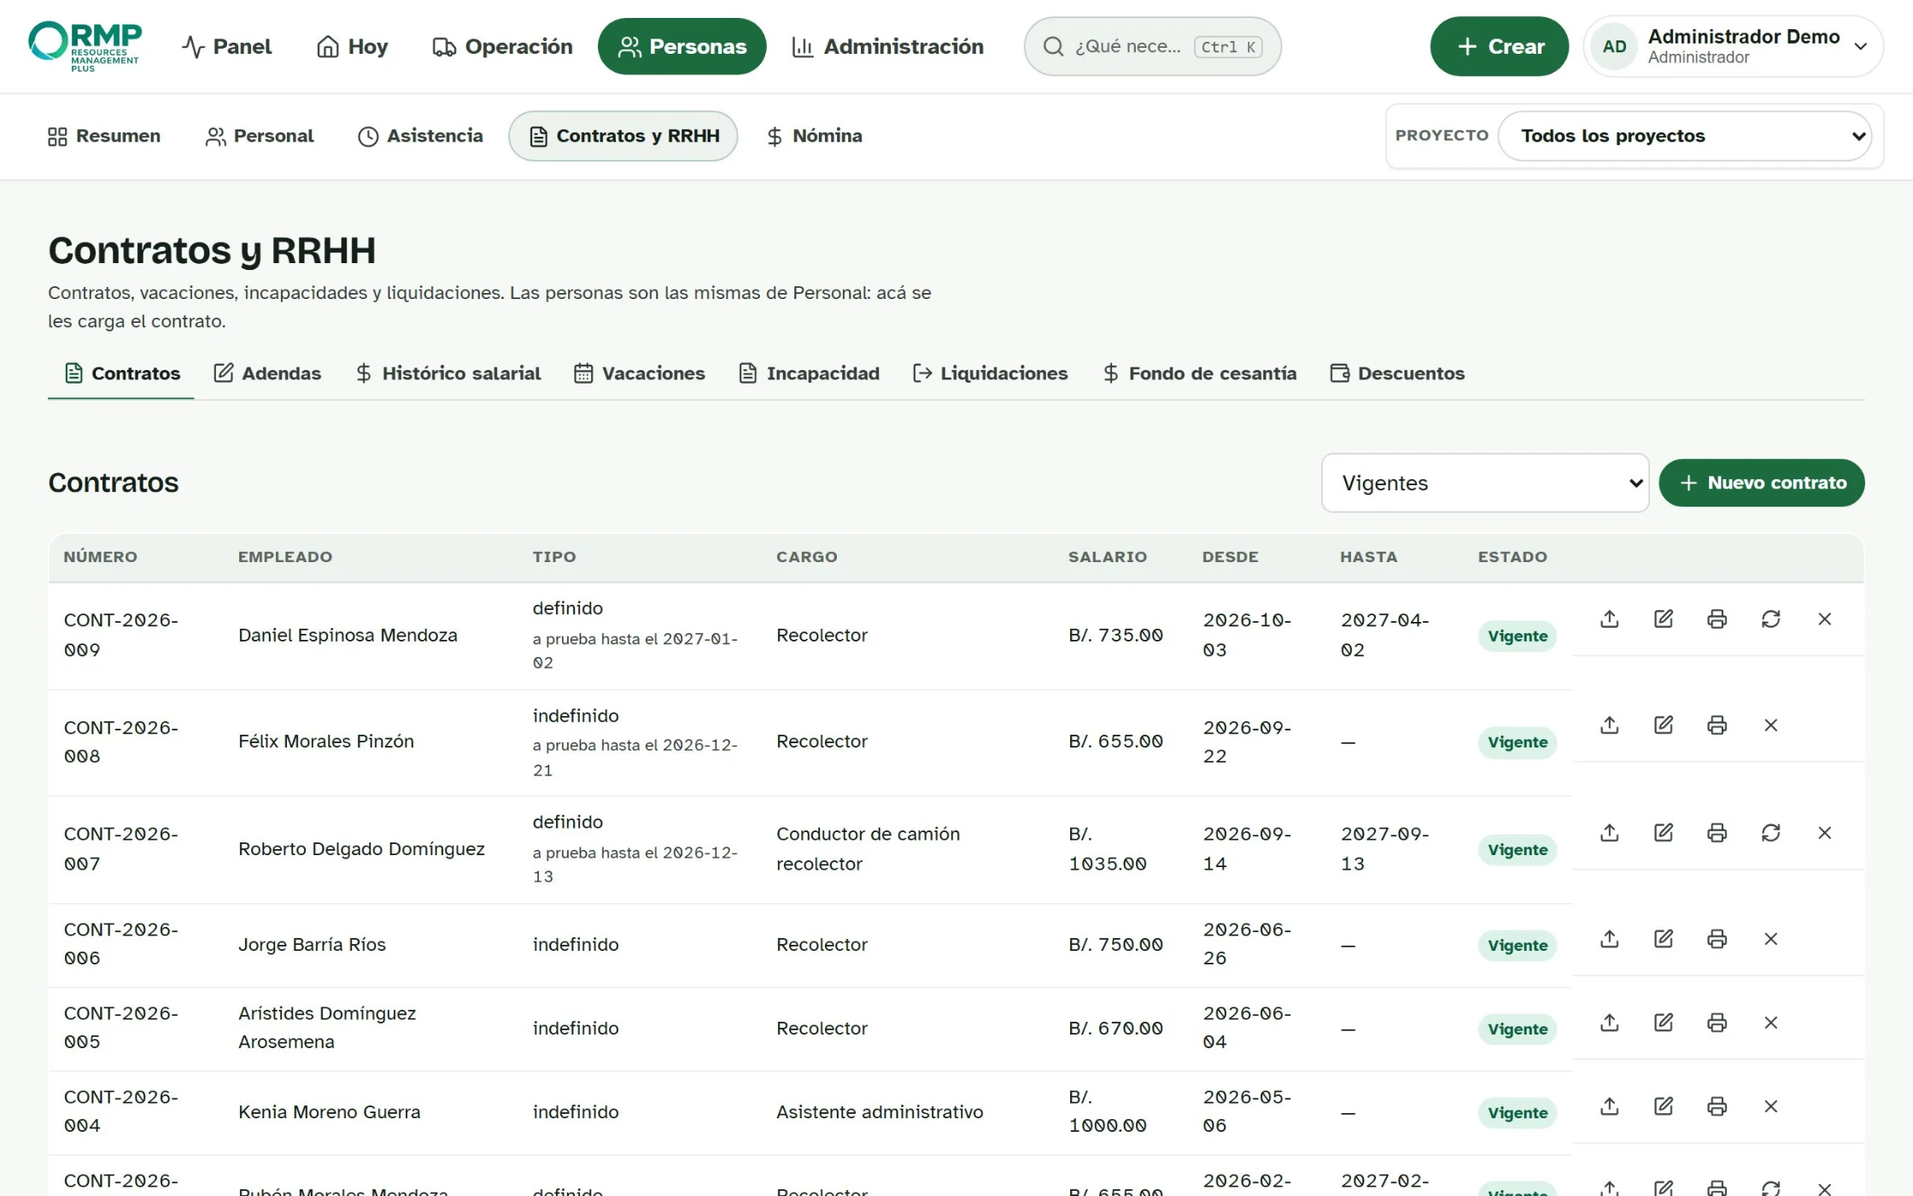Click the salary B/. 750.00 cell
Image resolution: width=1913 pixels, height=1196 pixels.
point(1115,945)
